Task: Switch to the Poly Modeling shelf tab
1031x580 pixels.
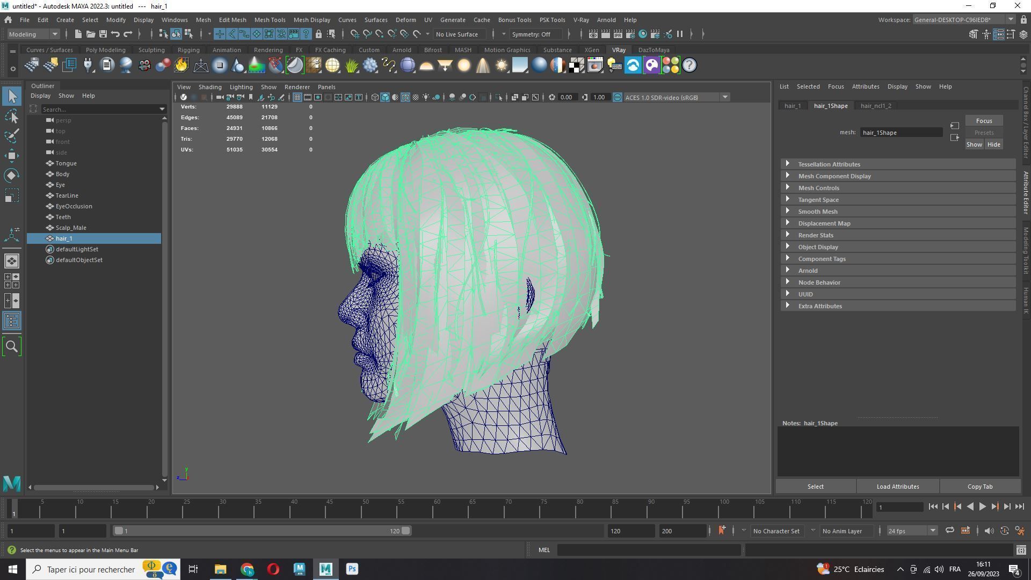Action: pos(105,50)
